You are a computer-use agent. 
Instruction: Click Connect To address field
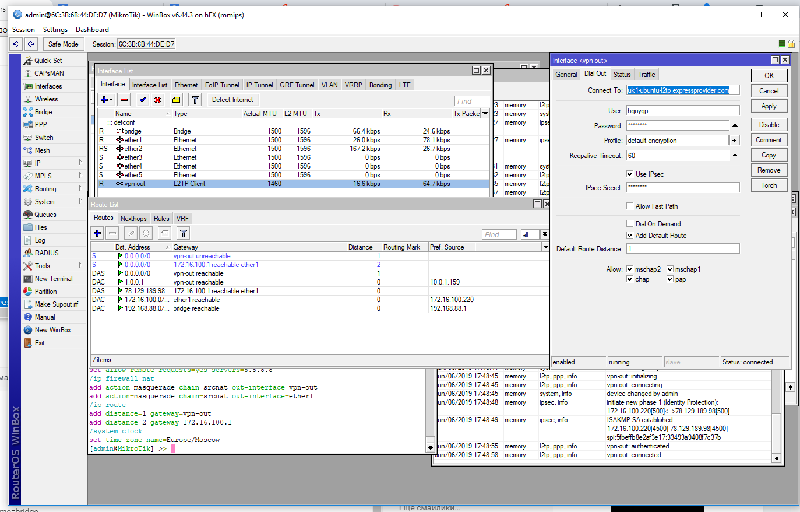point(683,90)
